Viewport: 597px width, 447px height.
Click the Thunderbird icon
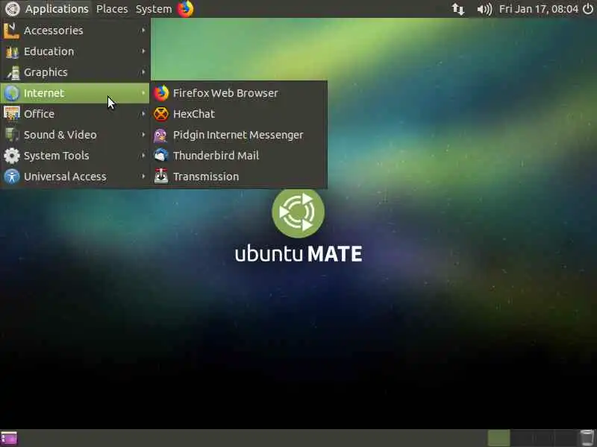(161, 156)
